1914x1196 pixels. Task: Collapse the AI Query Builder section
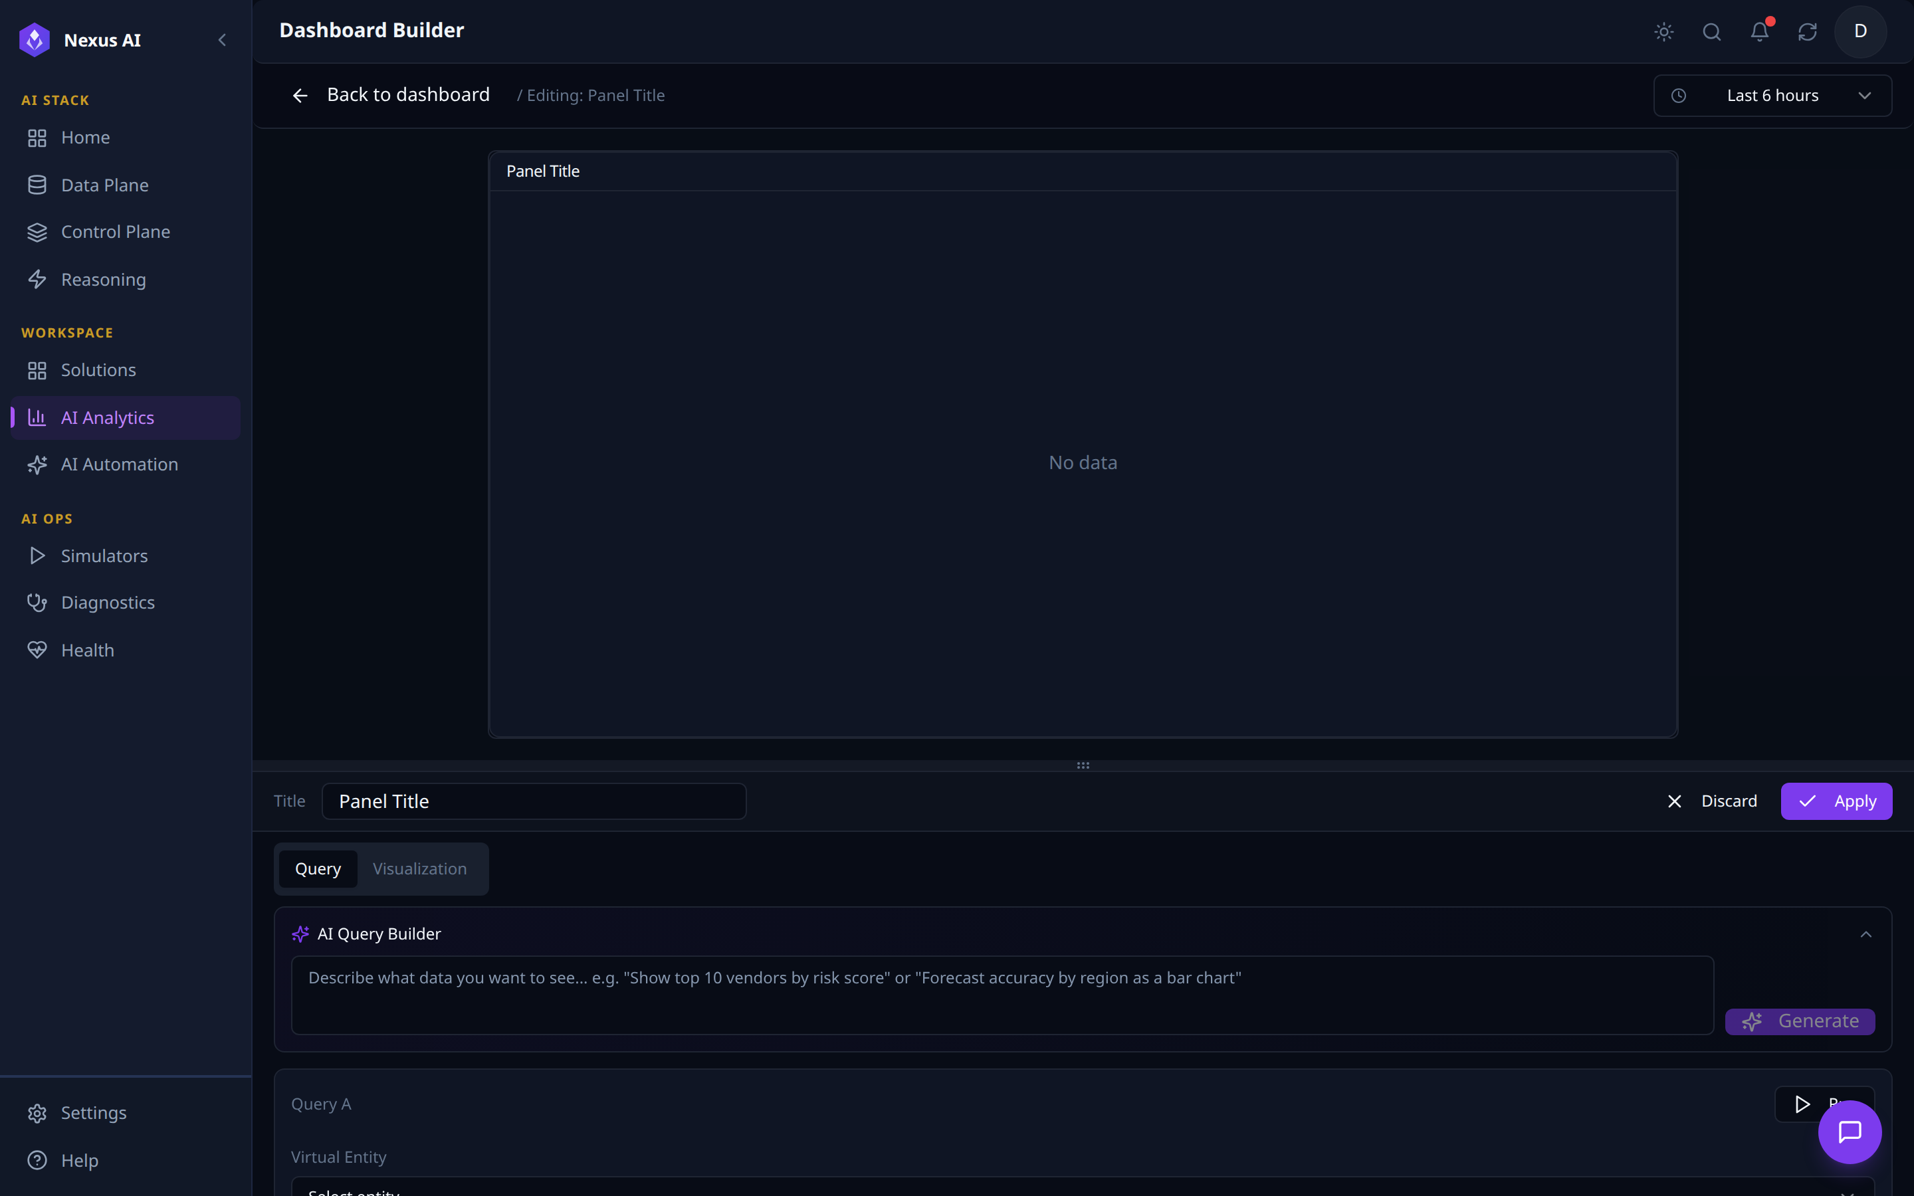1865,934
